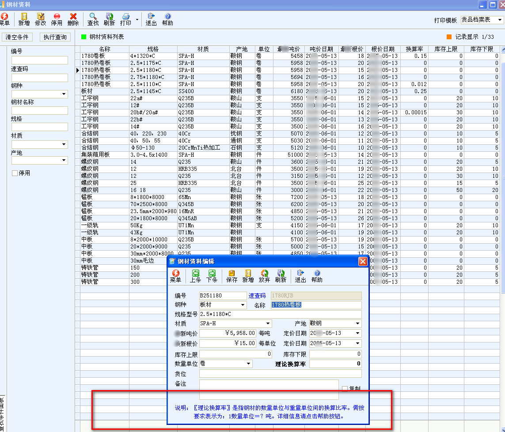The width and height of the screenshot is (505, 432).
Task: Sort by the 名称 column header
Action: pos(105,49)
